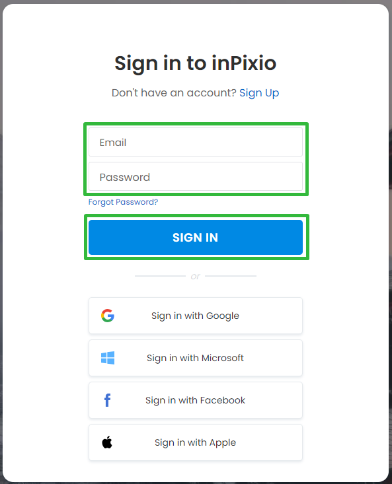The width and height of the screenshot is (392, 484).
Task: Choose 'Sign in with Apple' text
Action: click(x=195, y=442)
